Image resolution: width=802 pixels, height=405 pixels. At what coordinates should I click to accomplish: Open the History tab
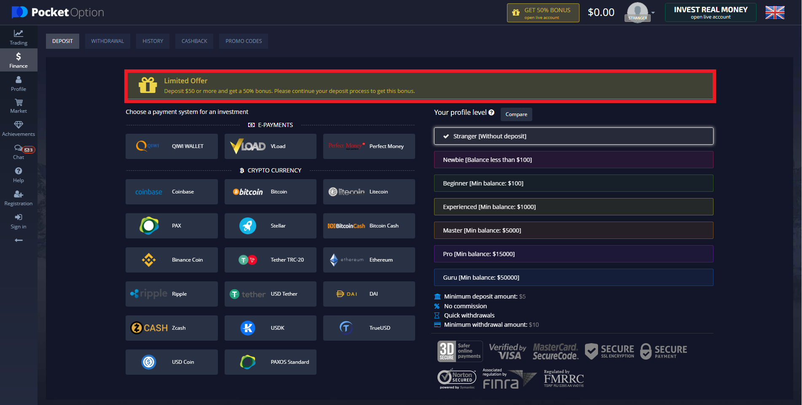(153, 41)
